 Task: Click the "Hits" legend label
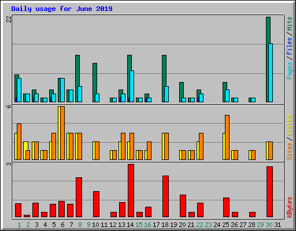[x=290, y=24]
